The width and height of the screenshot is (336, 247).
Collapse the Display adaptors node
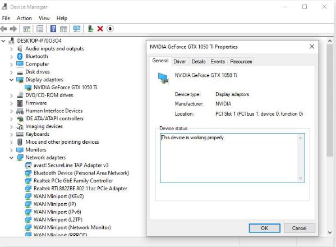11,80
